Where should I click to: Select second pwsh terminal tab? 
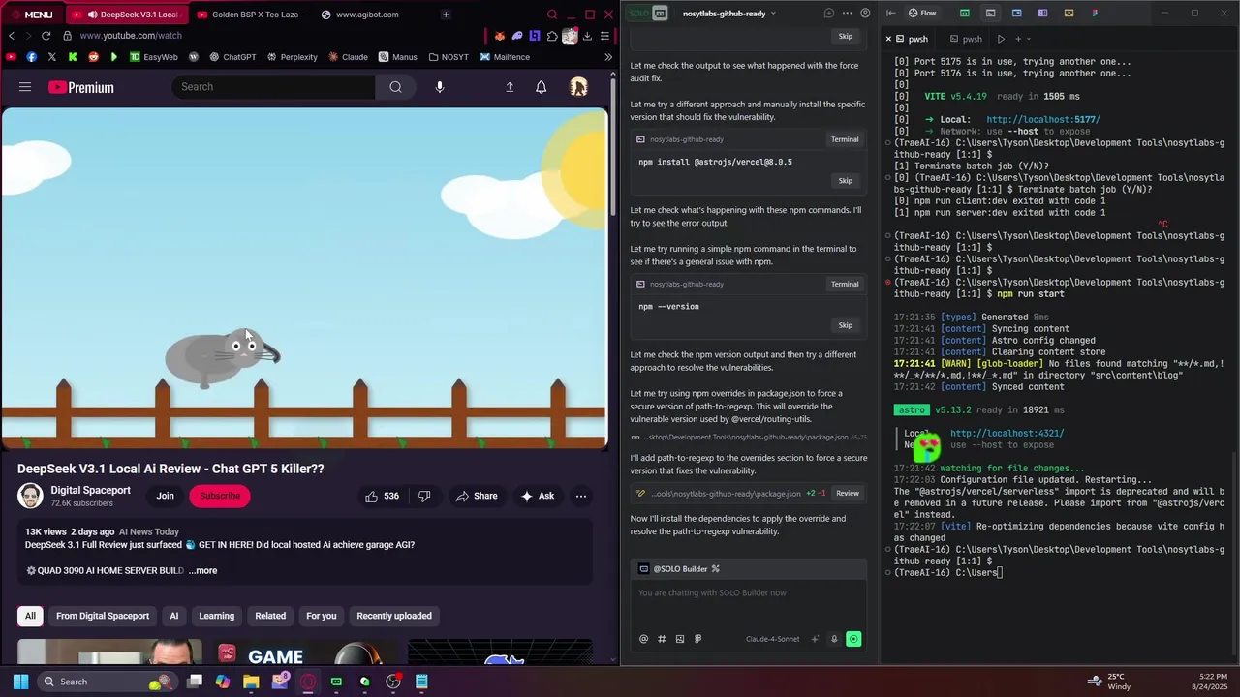(966, 39)
